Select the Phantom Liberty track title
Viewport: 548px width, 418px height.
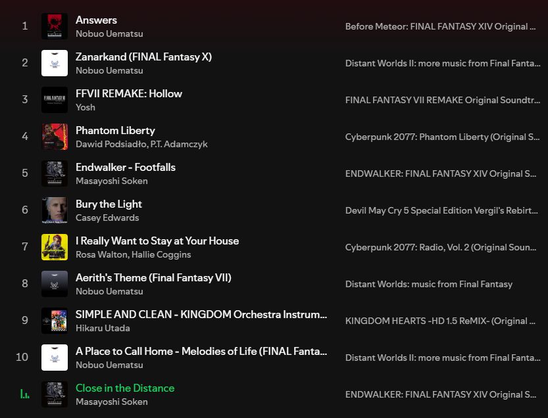115,131
